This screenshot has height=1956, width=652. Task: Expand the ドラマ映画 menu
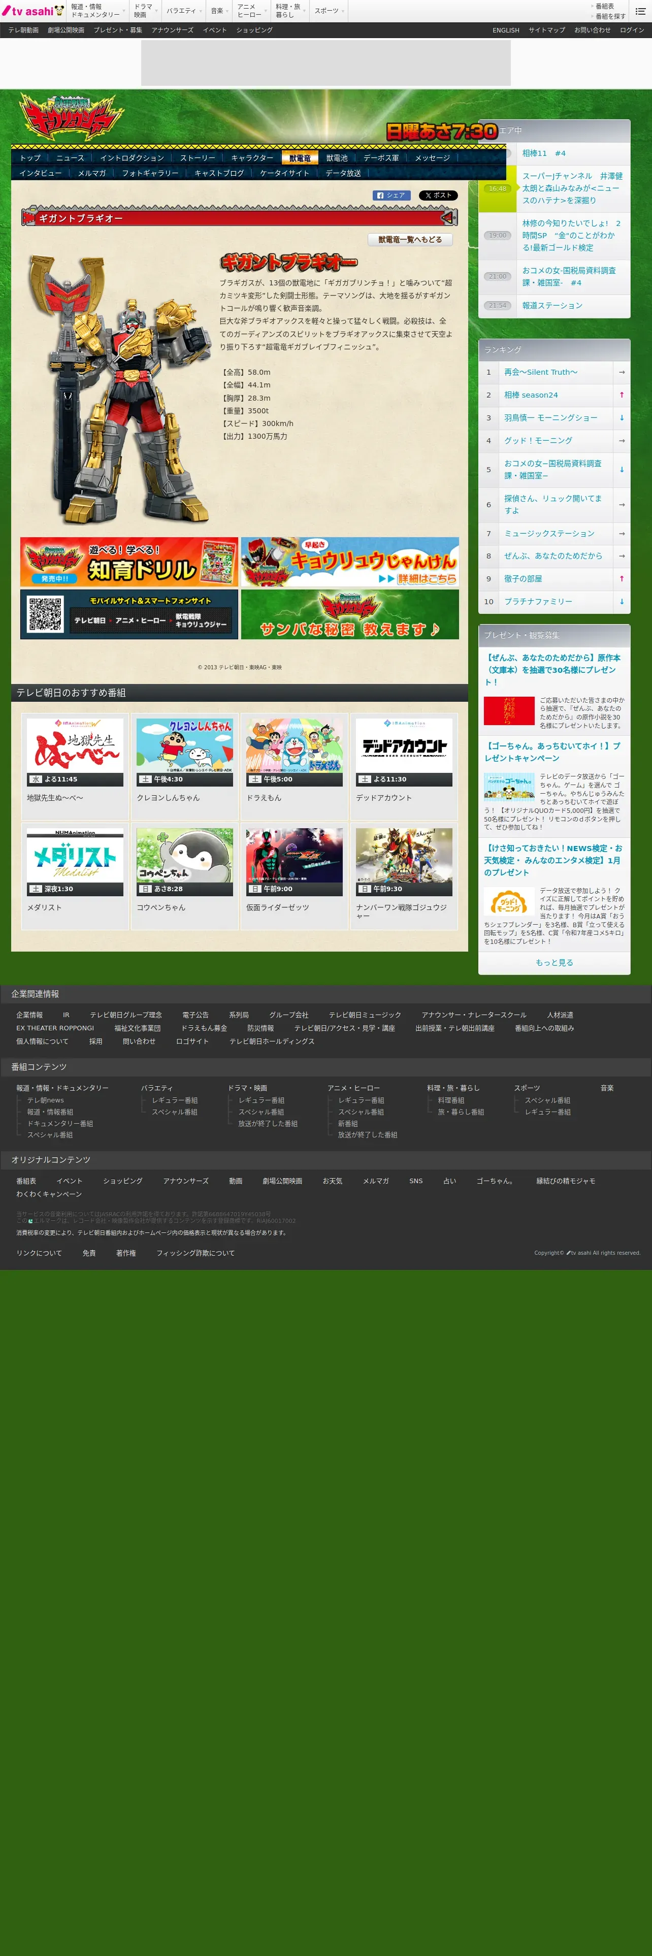(x=146, y=11)
